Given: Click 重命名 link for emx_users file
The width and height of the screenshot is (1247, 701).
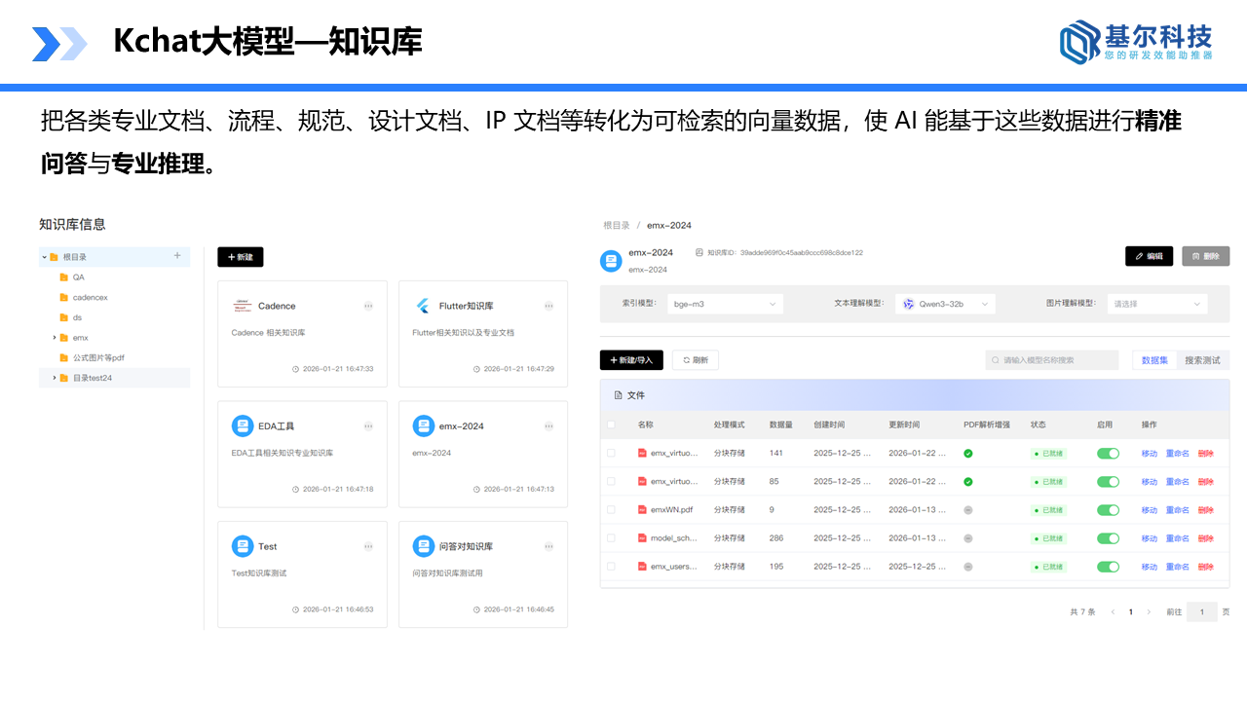Looking at the screenshot, I should point(1177,567).
